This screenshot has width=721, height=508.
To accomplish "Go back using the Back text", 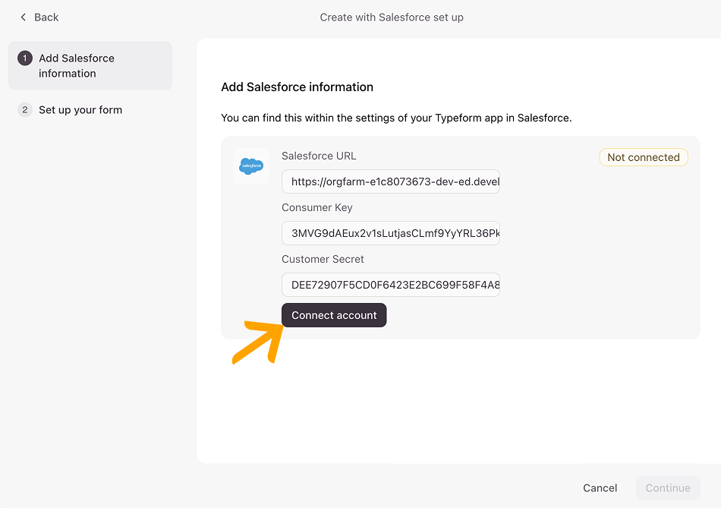I will 46,17.
